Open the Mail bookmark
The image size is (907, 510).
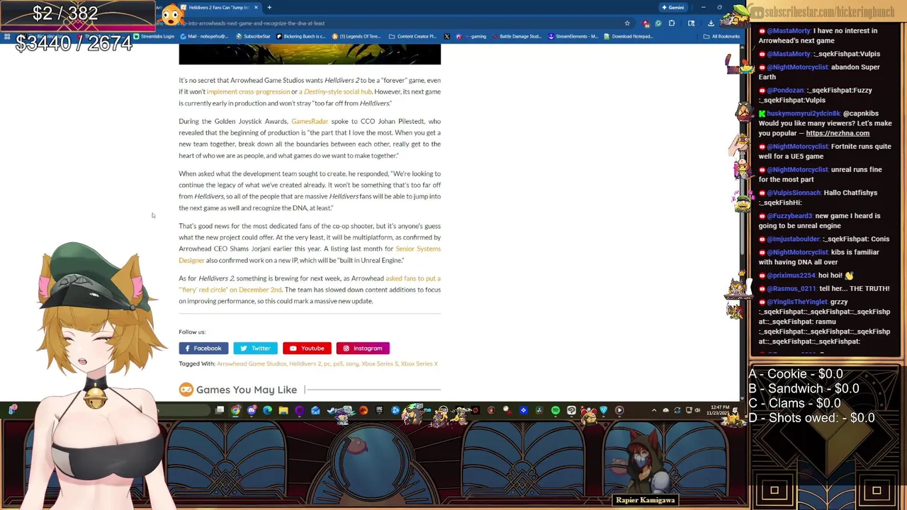(x=203, y=36)
